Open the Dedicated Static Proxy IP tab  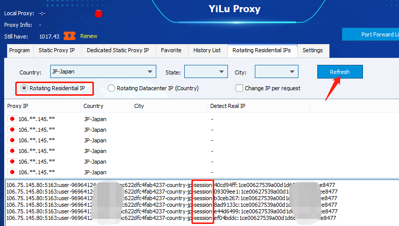118,50
